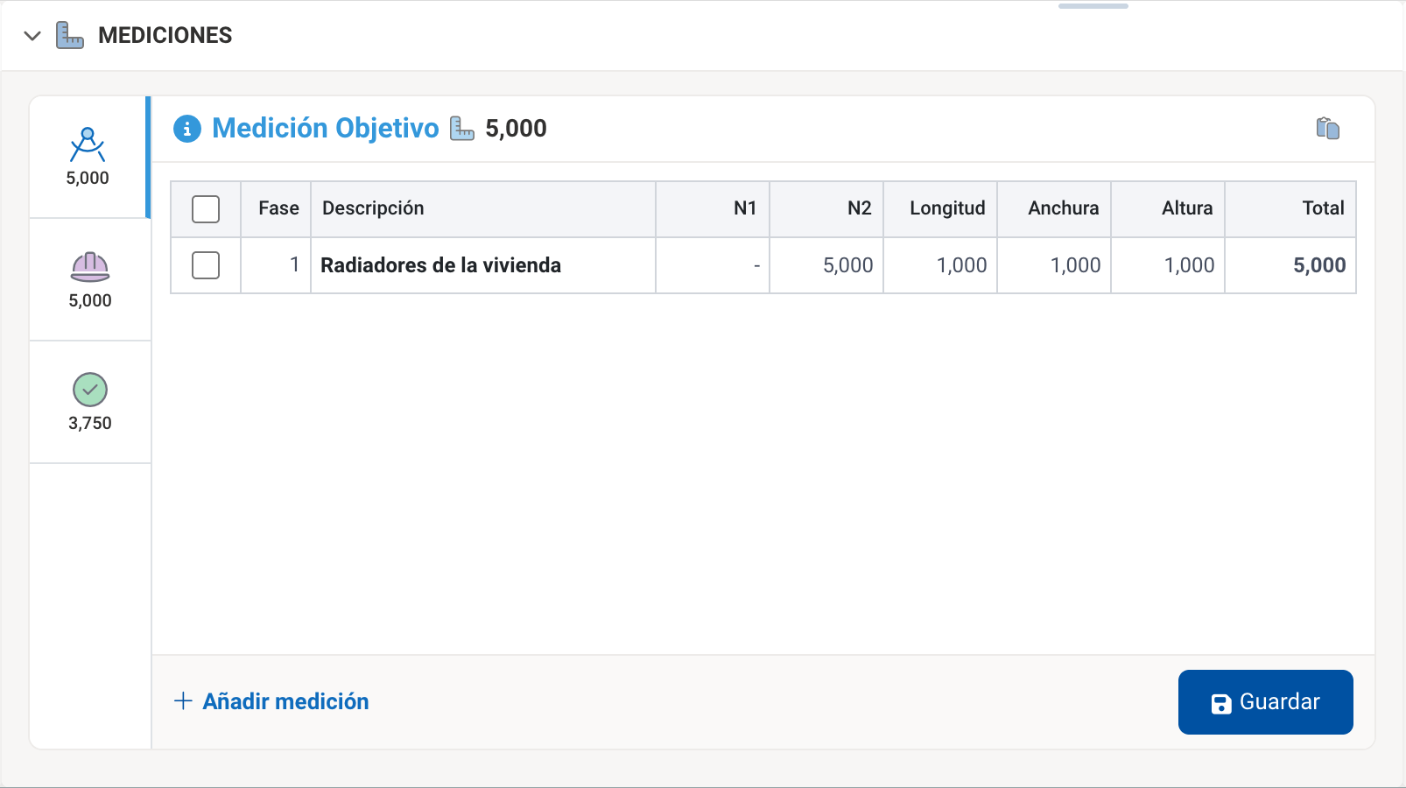The height and width of the screenshot is (788, 1406).
Task: Toggle the select-all header checkbox
Action: click(206, 209)
